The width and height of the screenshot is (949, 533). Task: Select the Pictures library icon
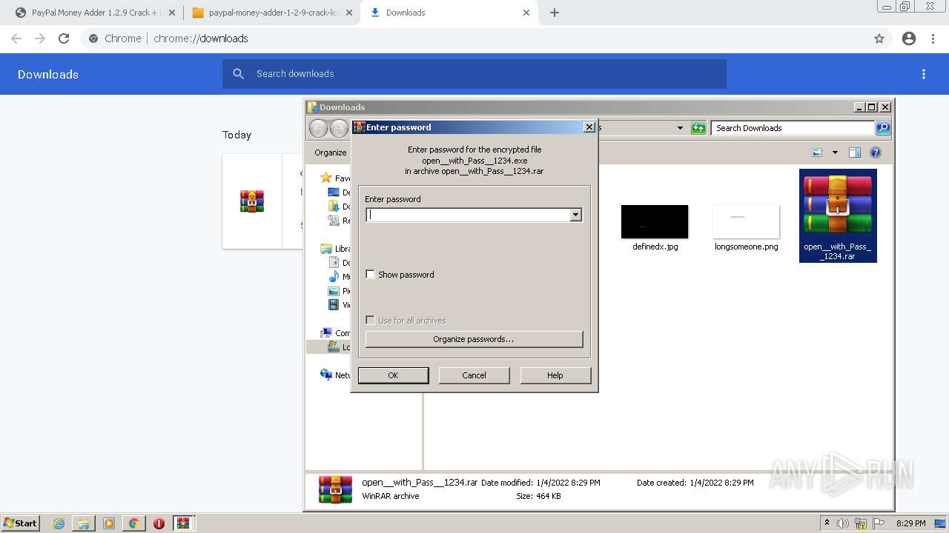tap(334, 291)
